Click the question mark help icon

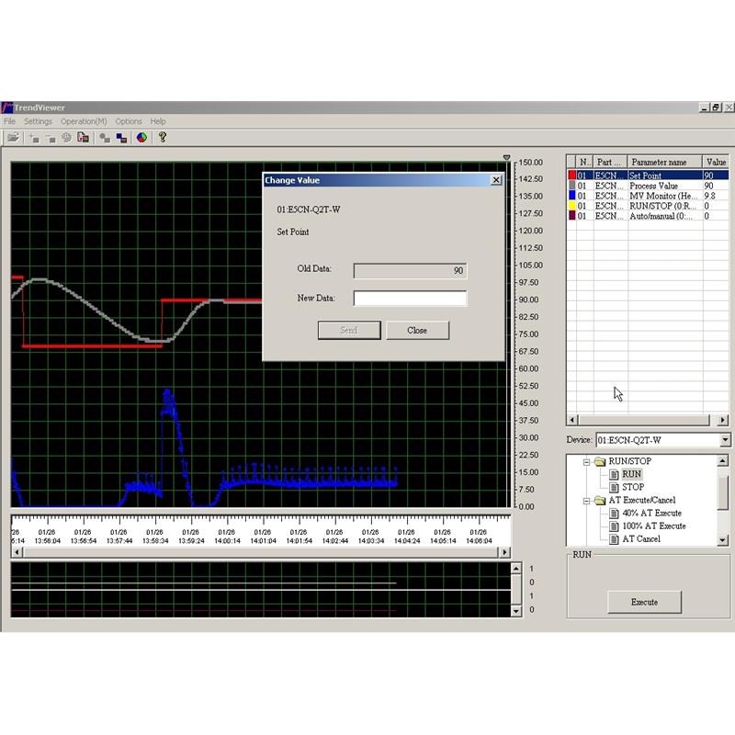(163, 137)
